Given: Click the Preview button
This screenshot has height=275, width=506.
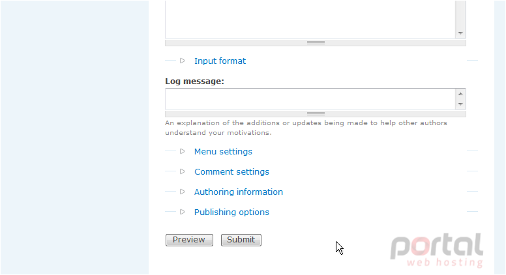Looking at the screenshot, I should (189, 240).
